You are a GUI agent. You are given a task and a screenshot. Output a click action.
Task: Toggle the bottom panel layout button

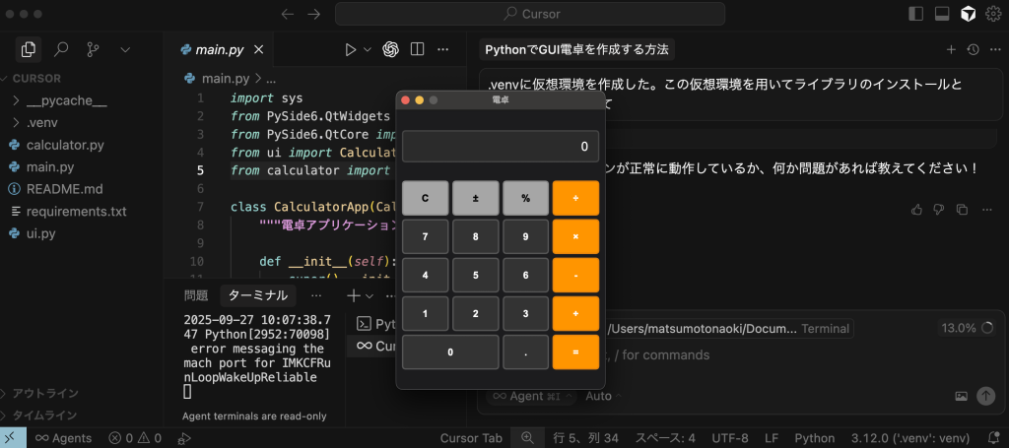(x=942, y=14)
